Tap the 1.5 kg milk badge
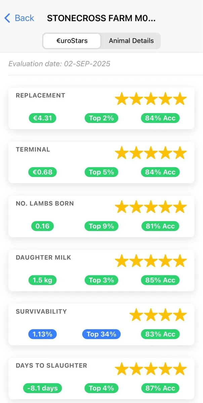 pos(42,280)
